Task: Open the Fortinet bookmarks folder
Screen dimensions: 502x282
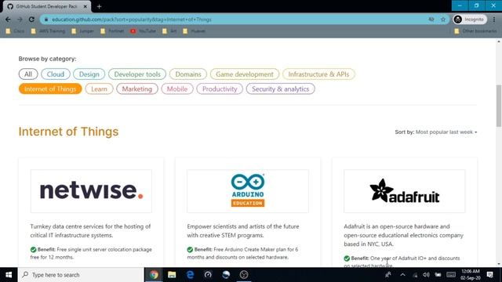Action: [x=112, y=31]
